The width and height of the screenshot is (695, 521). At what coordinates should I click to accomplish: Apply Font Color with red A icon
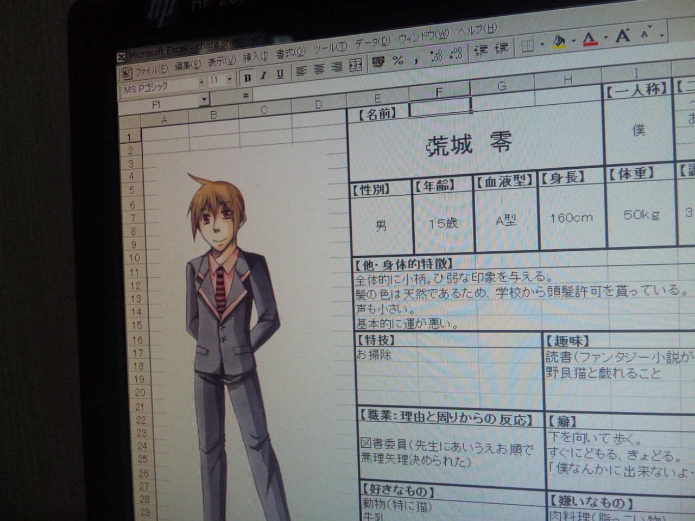point(590,39)
